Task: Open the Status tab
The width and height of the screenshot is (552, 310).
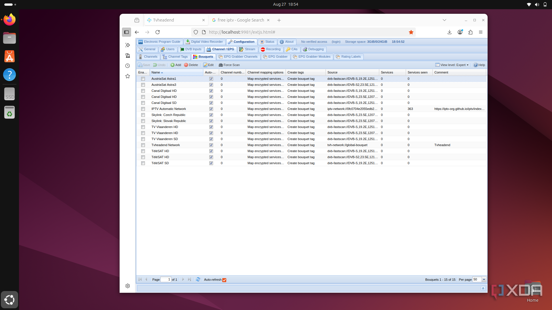Action: [x=267, y=42]
